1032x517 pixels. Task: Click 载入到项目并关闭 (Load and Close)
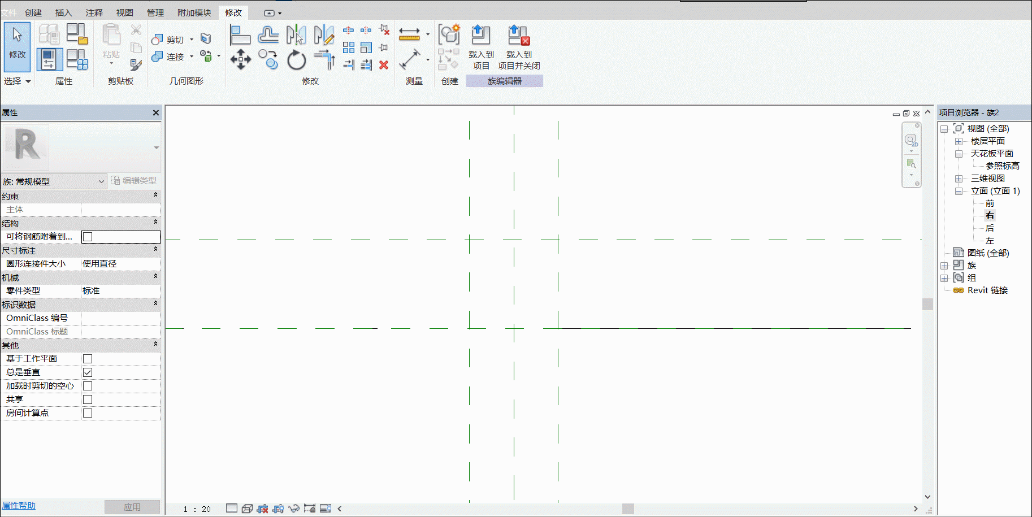519,47
